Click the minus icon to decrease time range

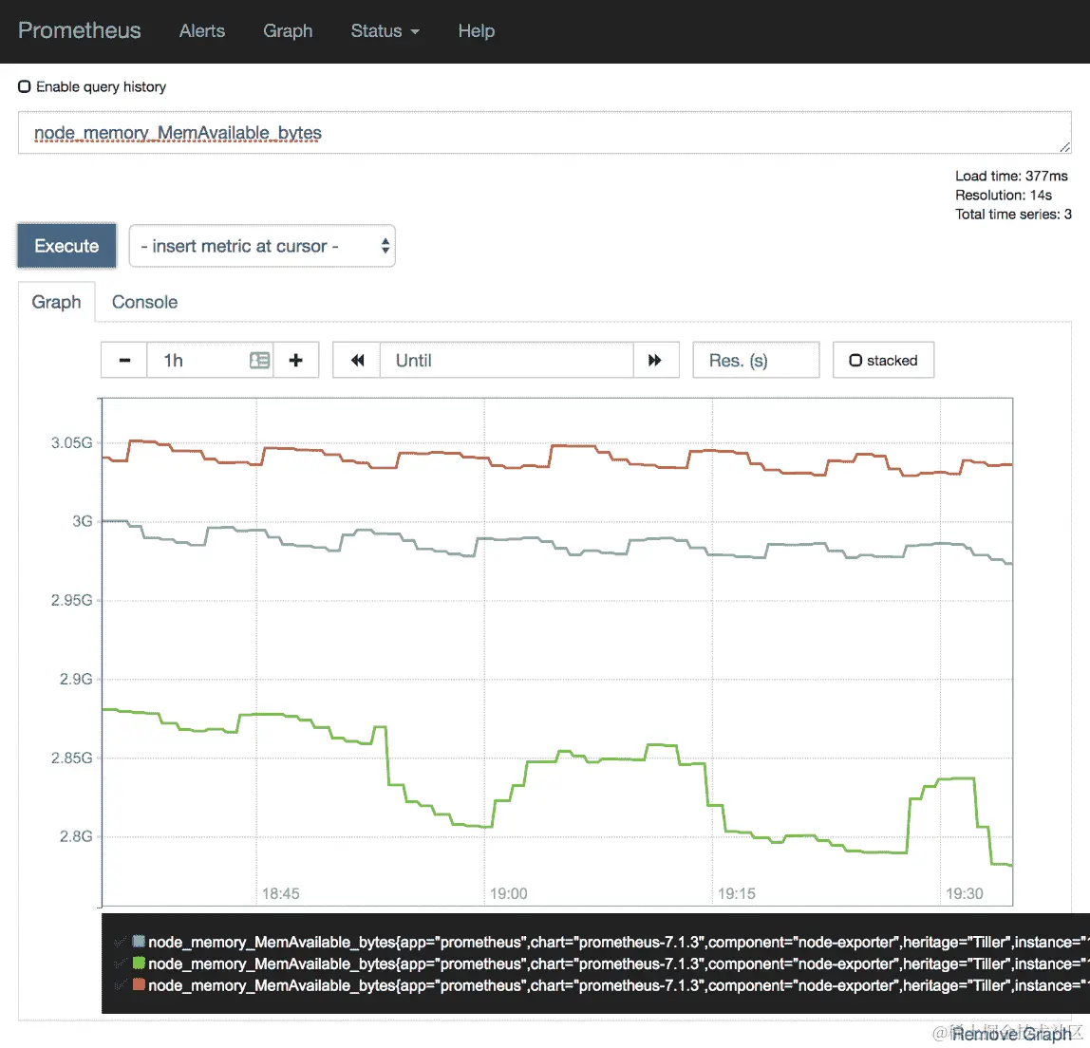[124, 360]
